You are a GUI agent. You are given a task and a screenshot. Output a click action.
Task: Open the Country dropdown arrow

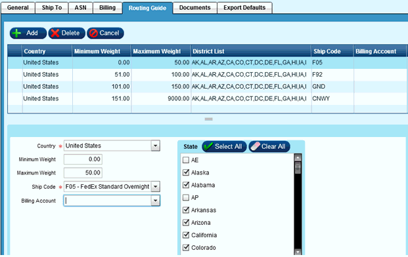(x=155, y=146)
